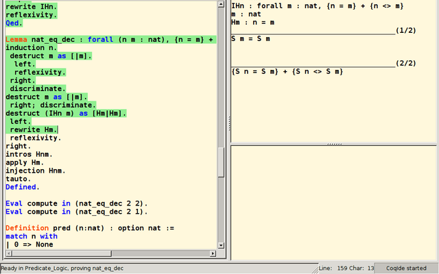This screenshot has width=439, height=274.
Task: Click inside the empty messages panel
Action: tap(333, 203)
